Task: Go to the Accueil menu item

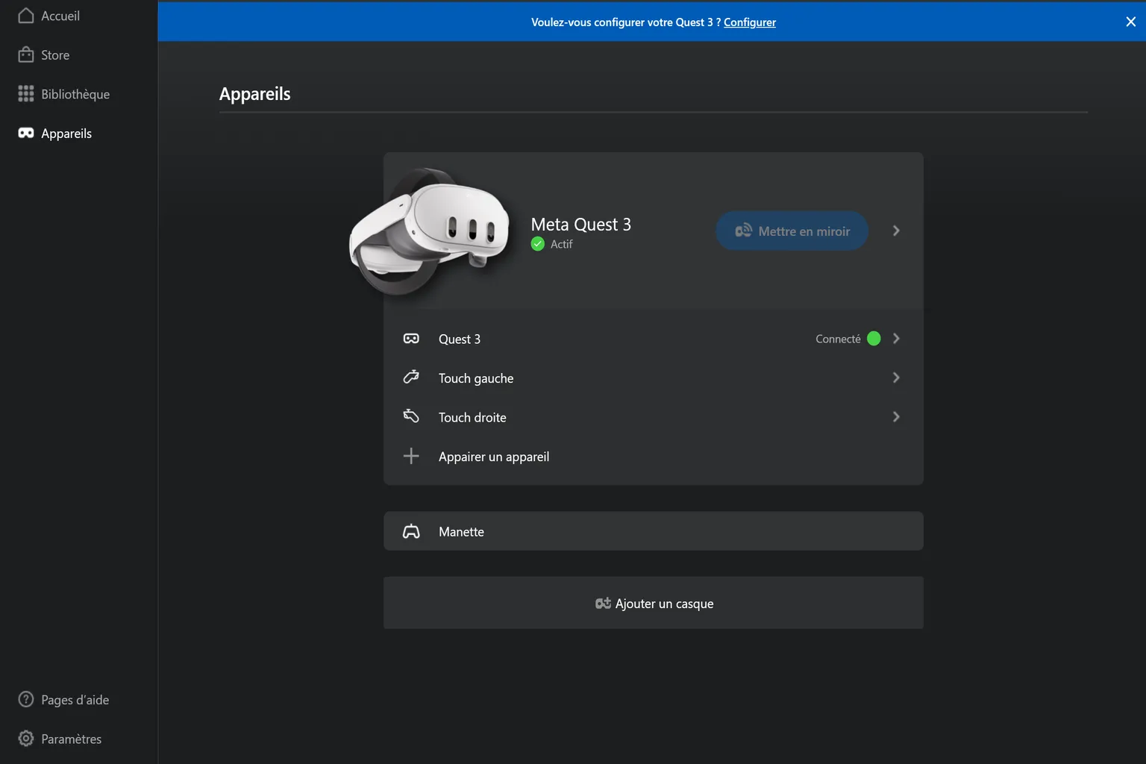Action: (60, 16)
